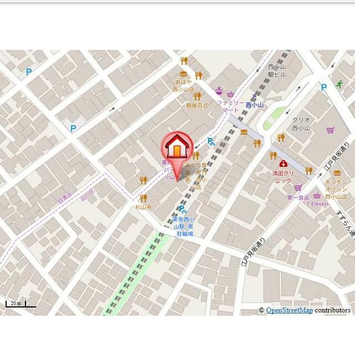The width and height of the screenshot is (355, 349).
Task: Click the 杉山亭 restaurant fork-knife icon
Action: click(144, 198)
